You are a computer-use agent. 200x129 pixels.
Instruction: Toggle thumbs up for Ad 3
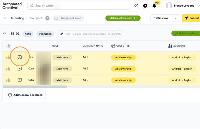[x=8, y=80]
